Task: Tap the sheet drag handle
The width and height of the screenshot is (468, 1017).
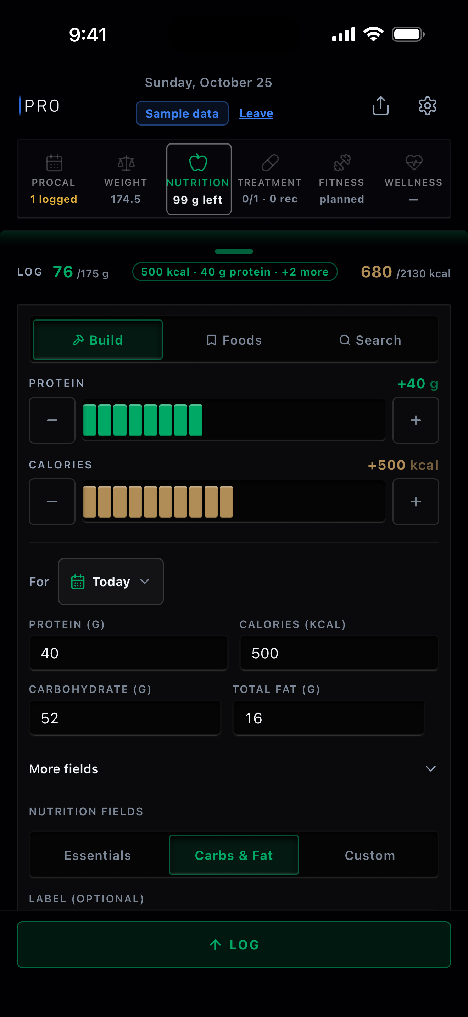Action: 234,251
